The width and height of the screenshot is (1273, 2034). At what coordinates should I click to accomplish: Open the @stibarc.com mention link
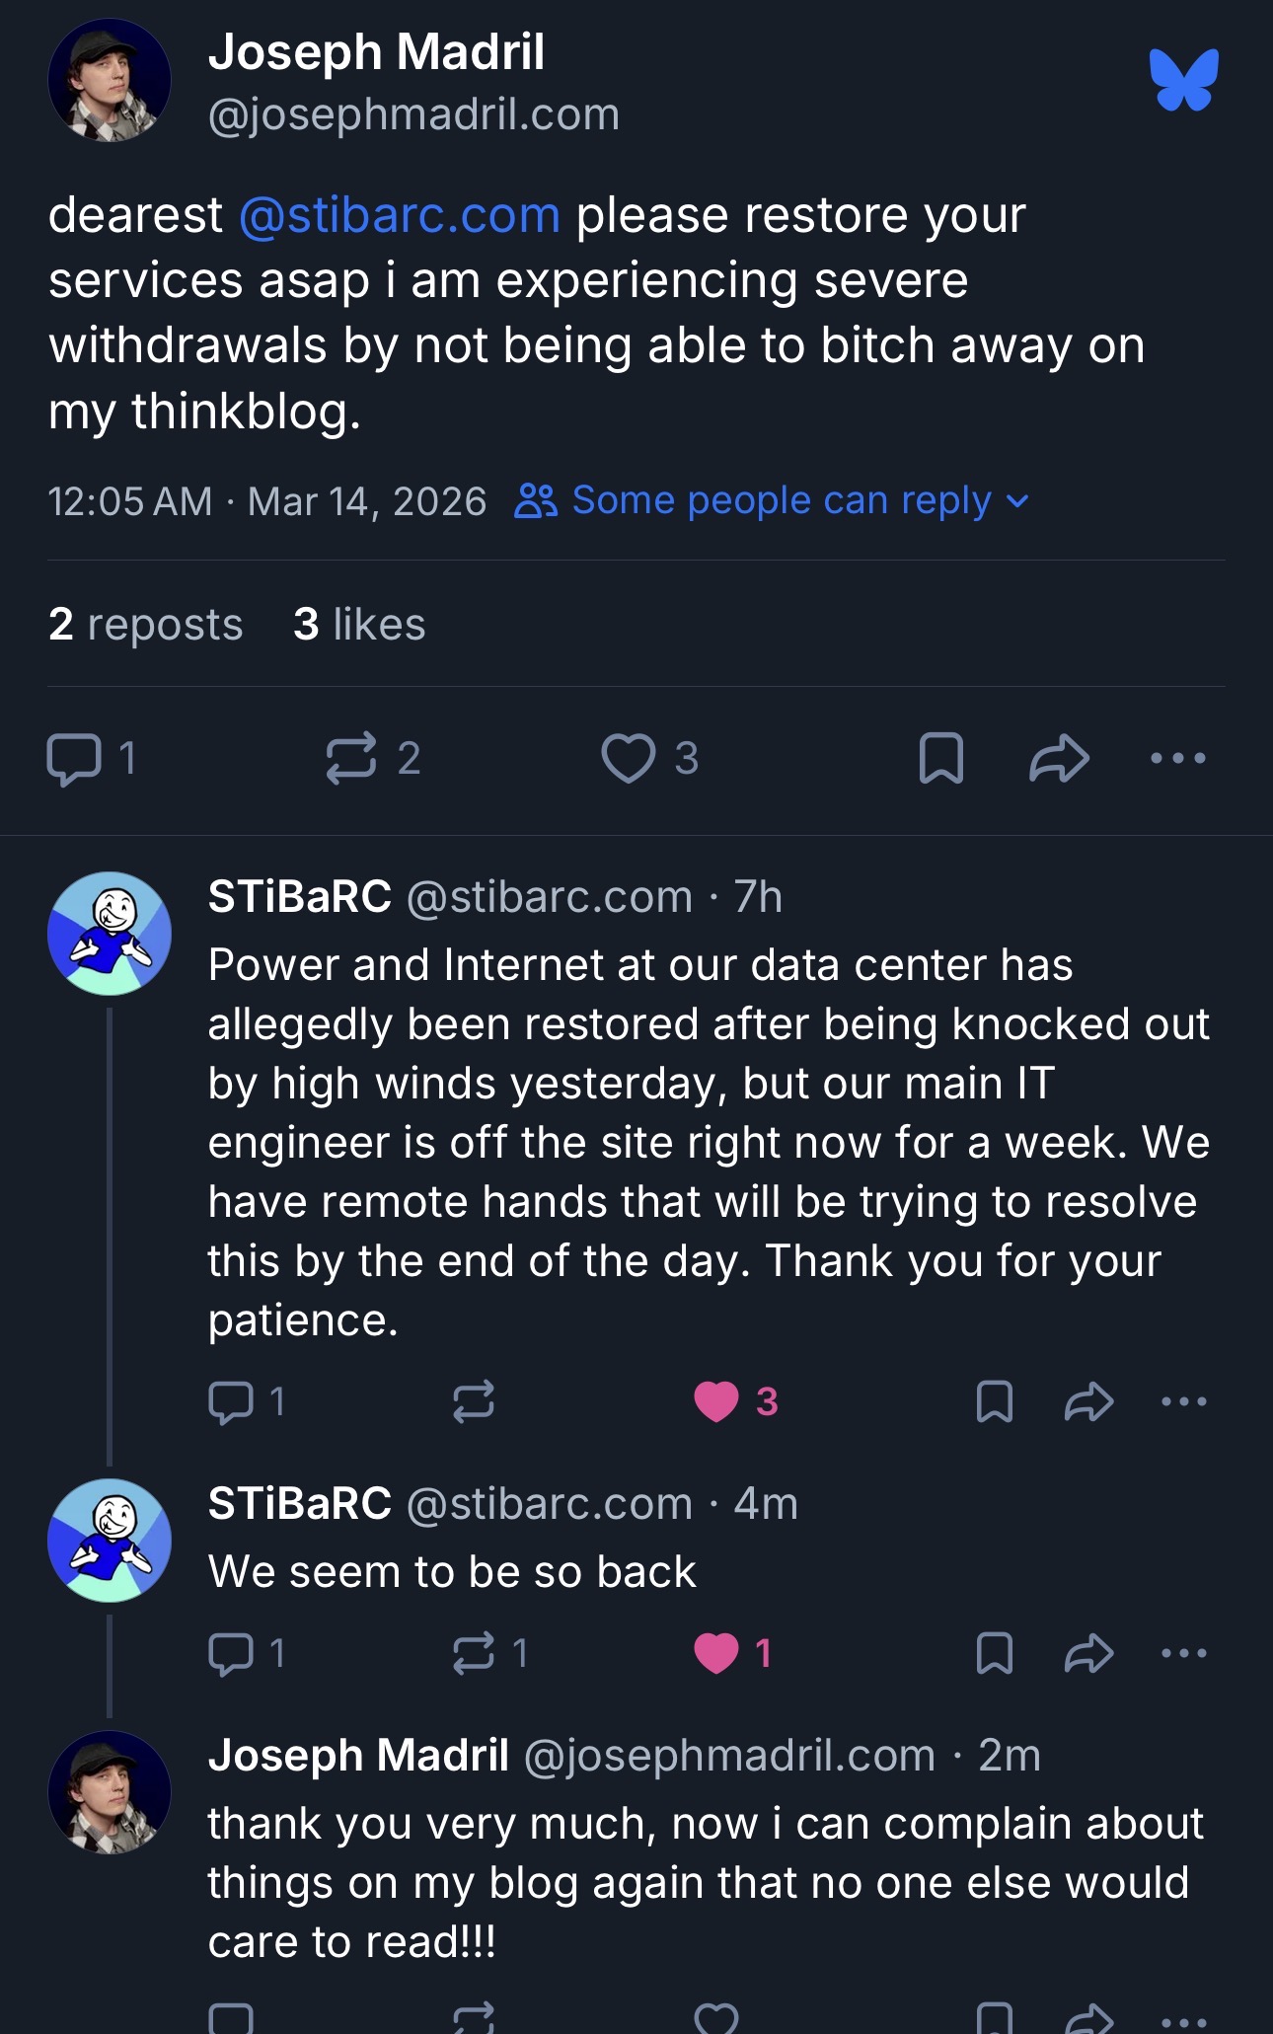point(400,215)
